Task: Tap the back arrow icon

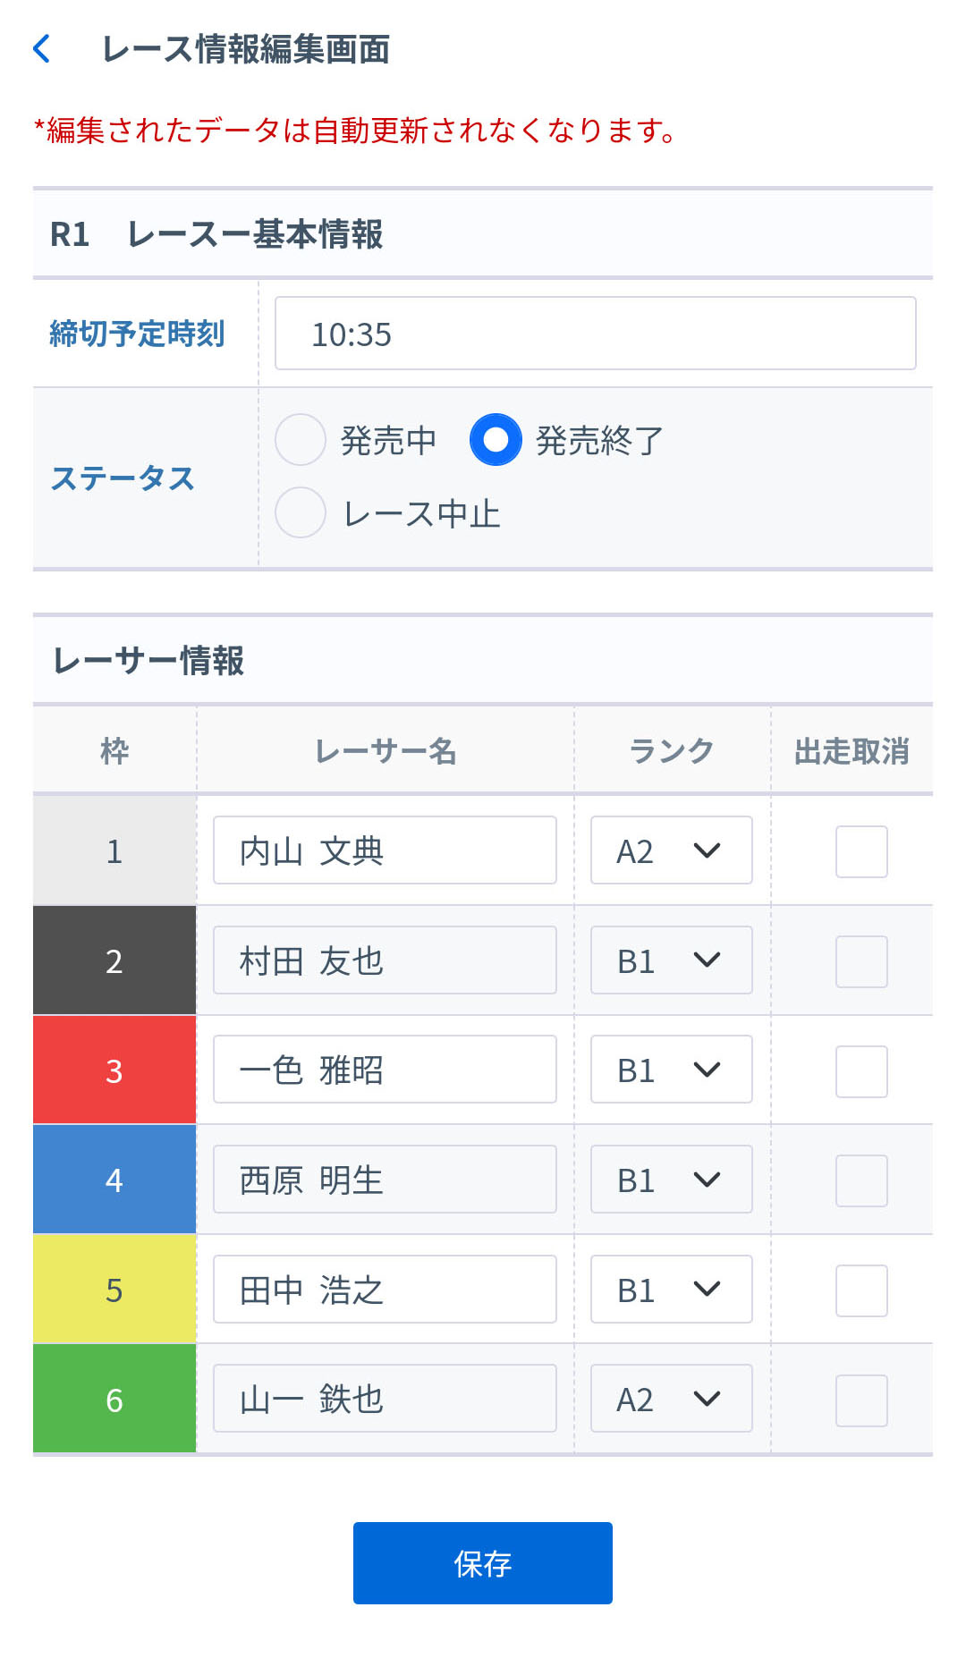Action: (x=41, y=49)
